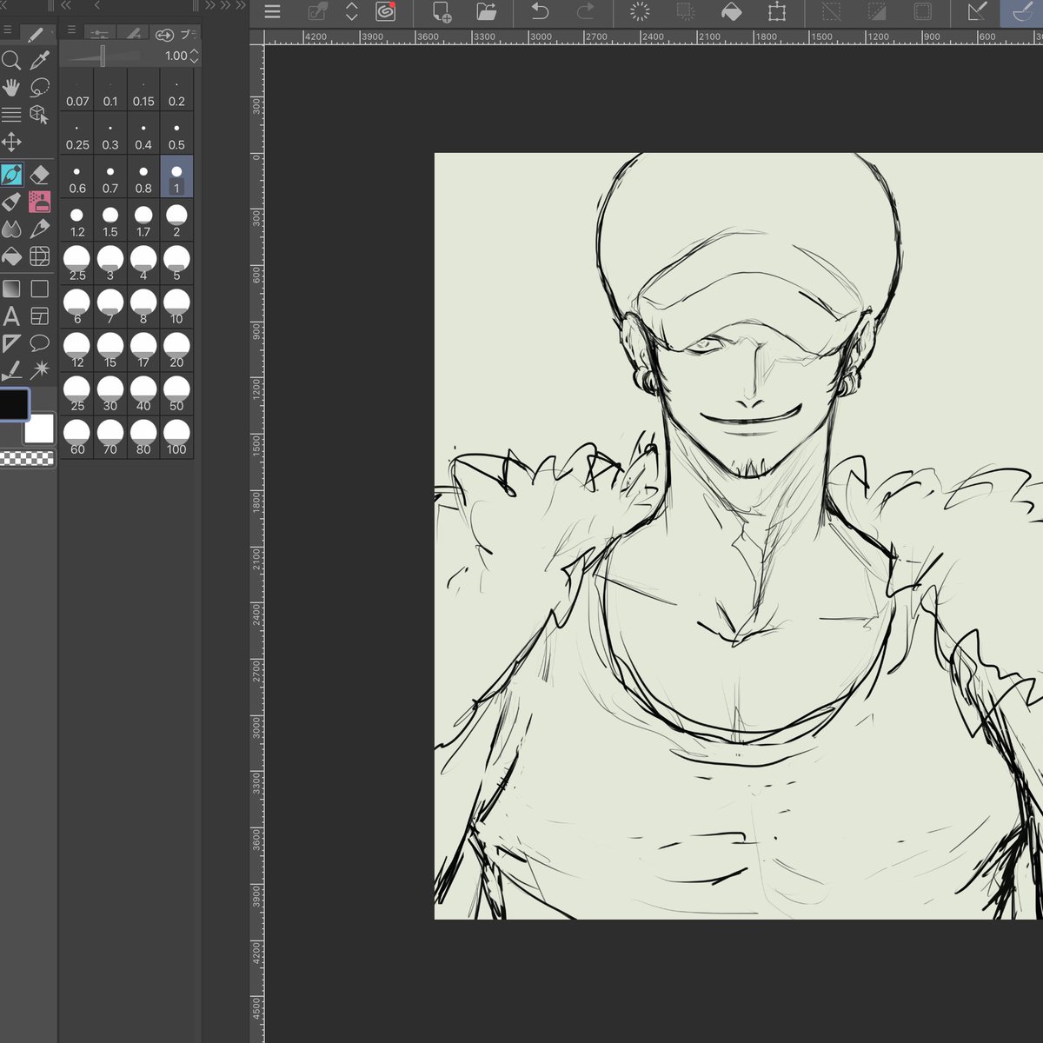
Task: Choose brush size 25
Action: (77, 395)
